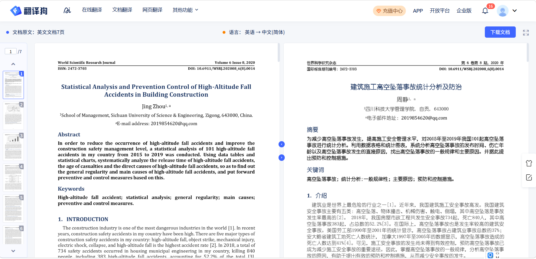This screenshot has width=536, height=259.
Task: Click the shirt icon on right sidebar
Action: point(529,163)
